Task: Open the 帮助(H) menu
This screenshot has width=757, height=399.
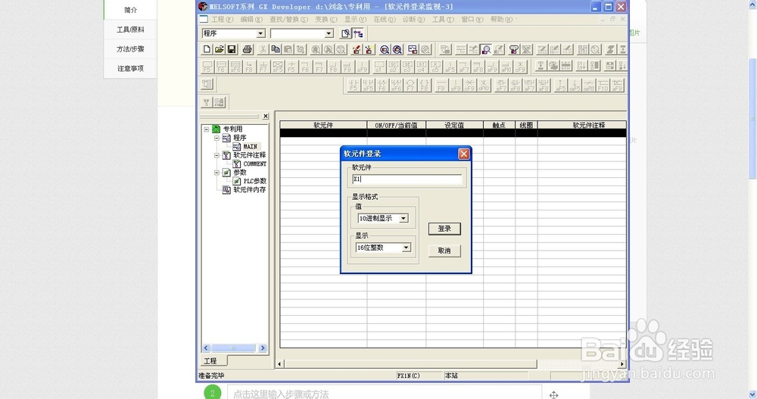Action: [501, 20]
